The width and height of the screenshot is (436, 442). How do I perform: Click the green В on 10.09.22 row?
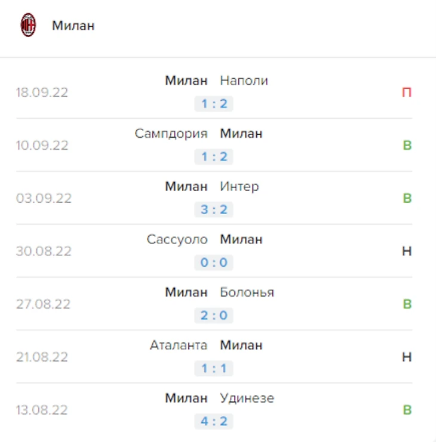tap(407, 146)
